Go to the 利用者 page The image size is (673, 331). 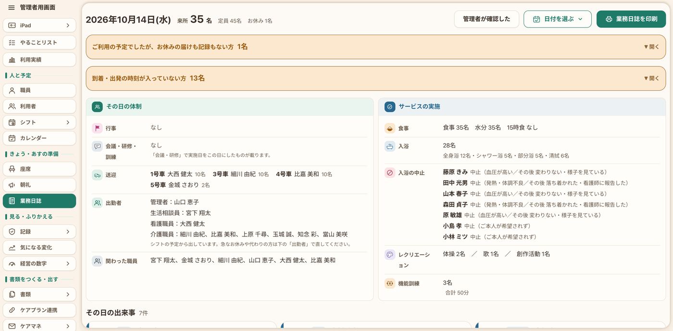tap(39, 106)
